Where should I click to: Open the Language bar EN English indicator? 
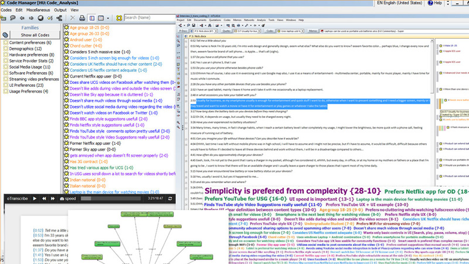399,3
